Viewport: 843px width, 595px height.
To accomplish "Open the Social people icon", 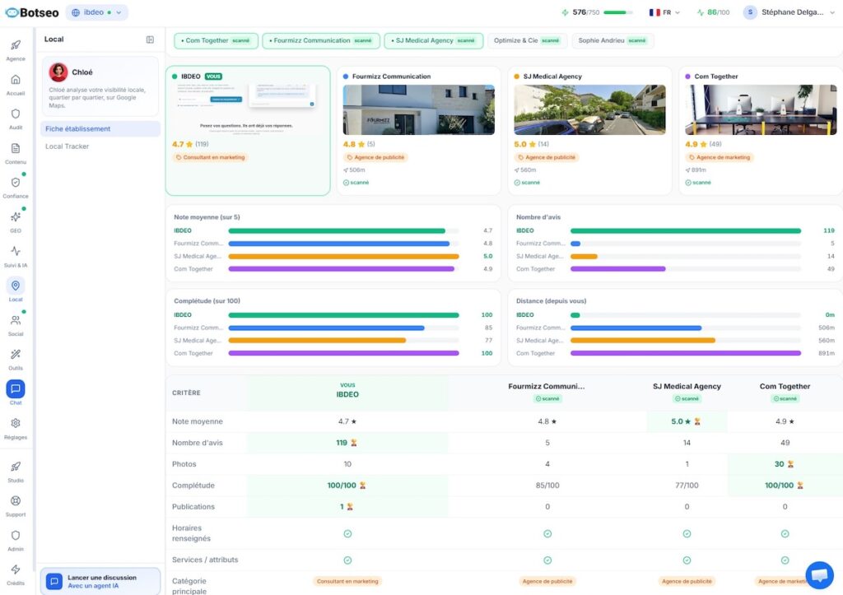I will point(16,320).
